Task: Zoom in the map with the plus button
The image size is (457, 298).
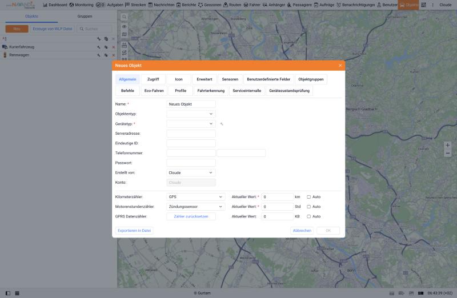Action: click(x=448, y=145)
